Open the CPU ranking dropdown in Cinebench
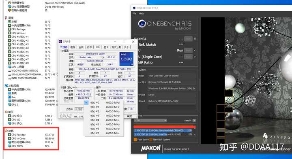292x159 pixels. (x=150, y=121)
